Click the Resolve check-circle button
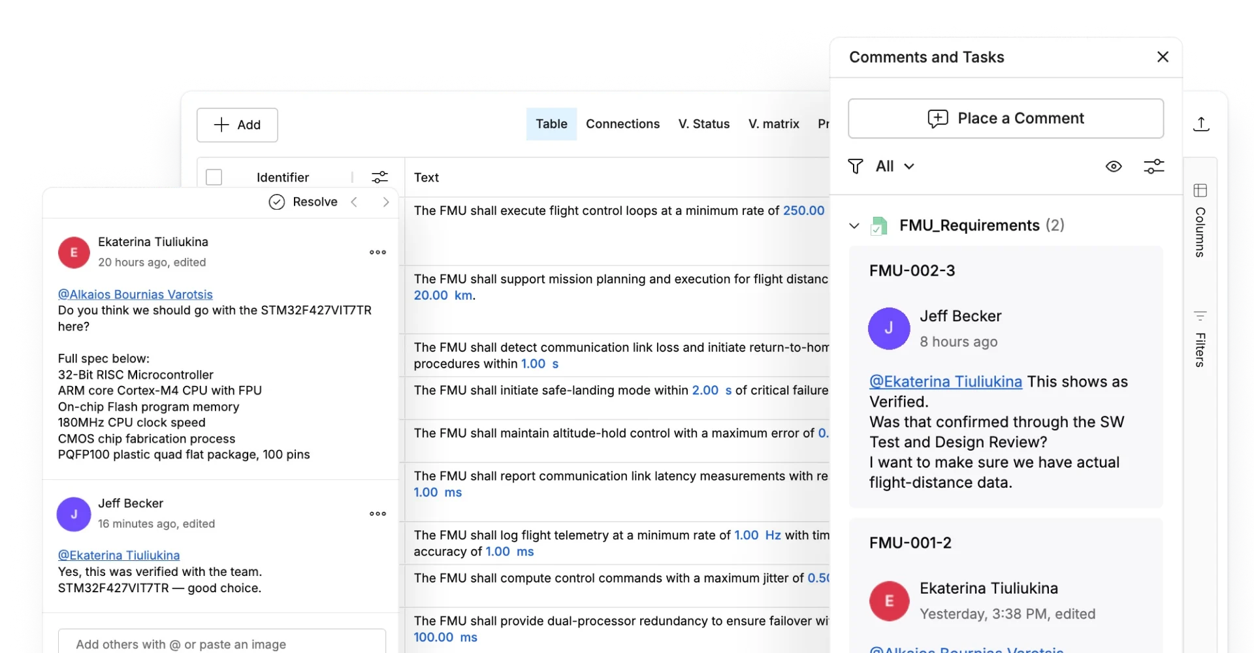The image size is (1254, 653). [x=304, y=202]
